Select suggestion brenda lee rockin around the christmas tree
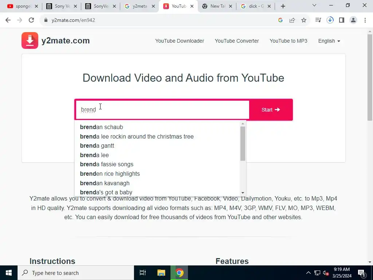The height and width of the screenshot is (280, 373). click(x=137, y=136)
